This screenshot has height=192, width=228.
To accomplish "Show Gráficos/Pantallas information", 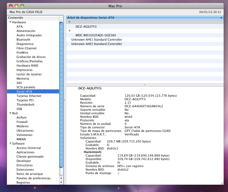I will [29, 61].
